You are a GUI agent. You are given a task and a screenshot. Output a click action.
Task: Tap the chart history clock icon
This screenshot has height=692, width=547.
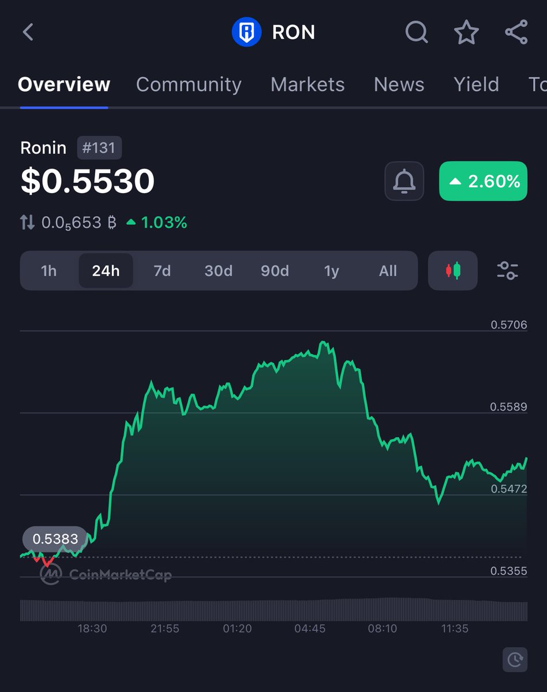click(515, 659)
